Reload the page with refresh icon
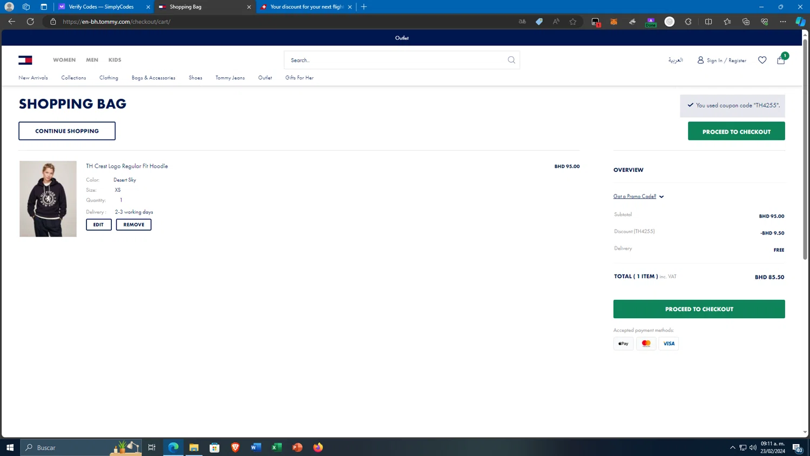 tap(30, 22)
